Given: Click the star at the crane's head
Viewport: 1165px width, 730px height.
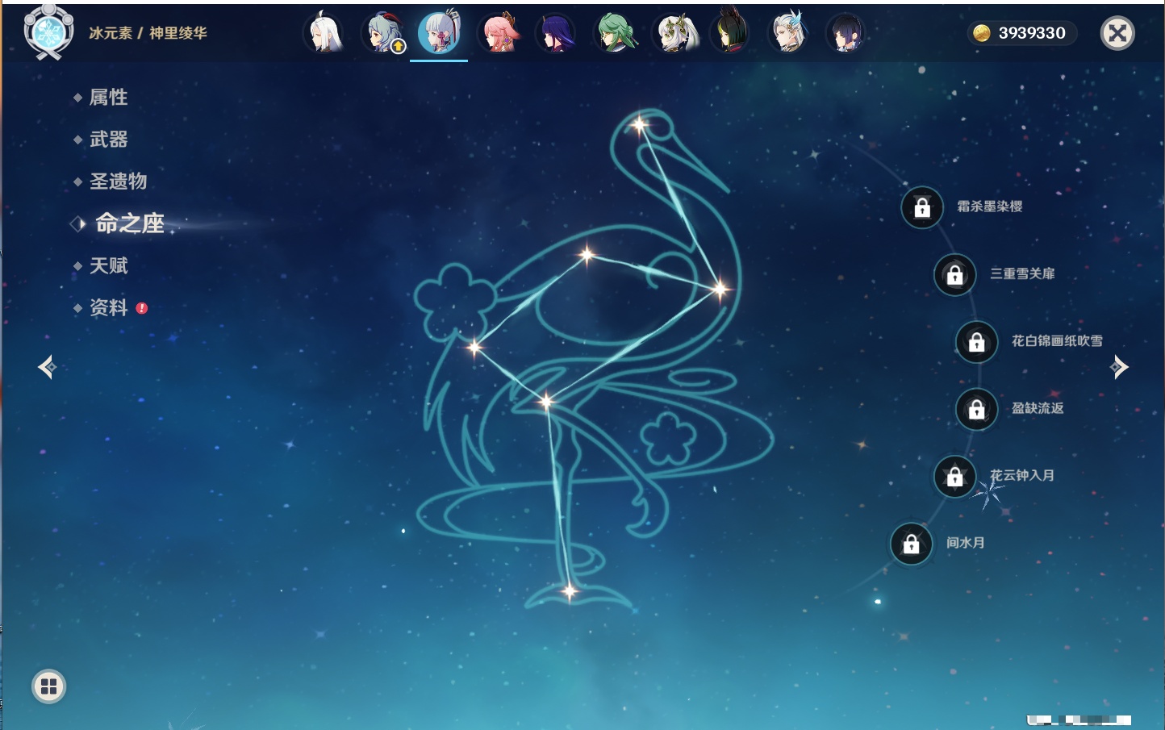Looking at the screenshot, I should (x=639, y=124).
